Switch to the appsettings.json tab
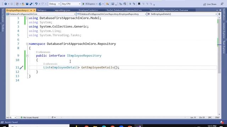 point(62,10)
